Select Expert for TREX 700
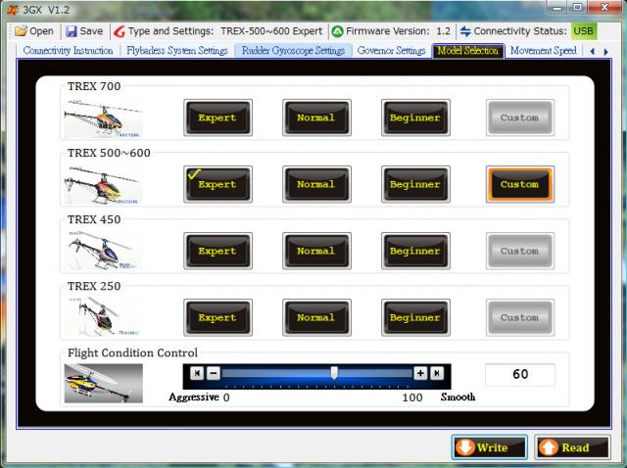 coord(217,117)
